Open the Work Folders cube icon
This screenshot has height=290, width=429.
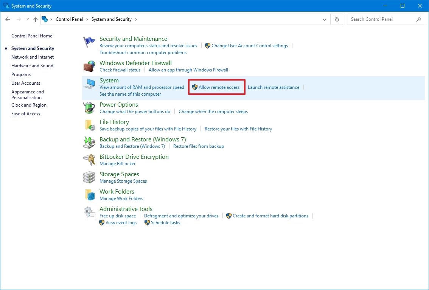click(x=89, y=195)
